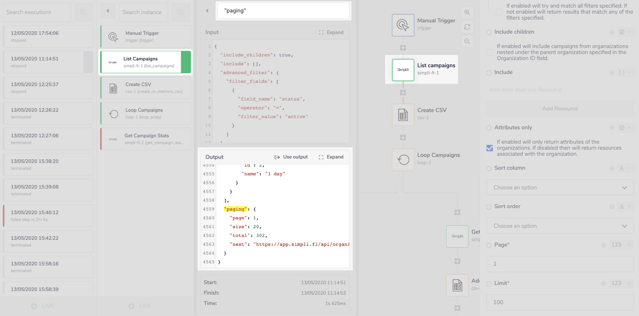The height and width of the screenshot is (316, 639).
Task: Select the Get Campaign Stats step
Action: pos(145,138)
